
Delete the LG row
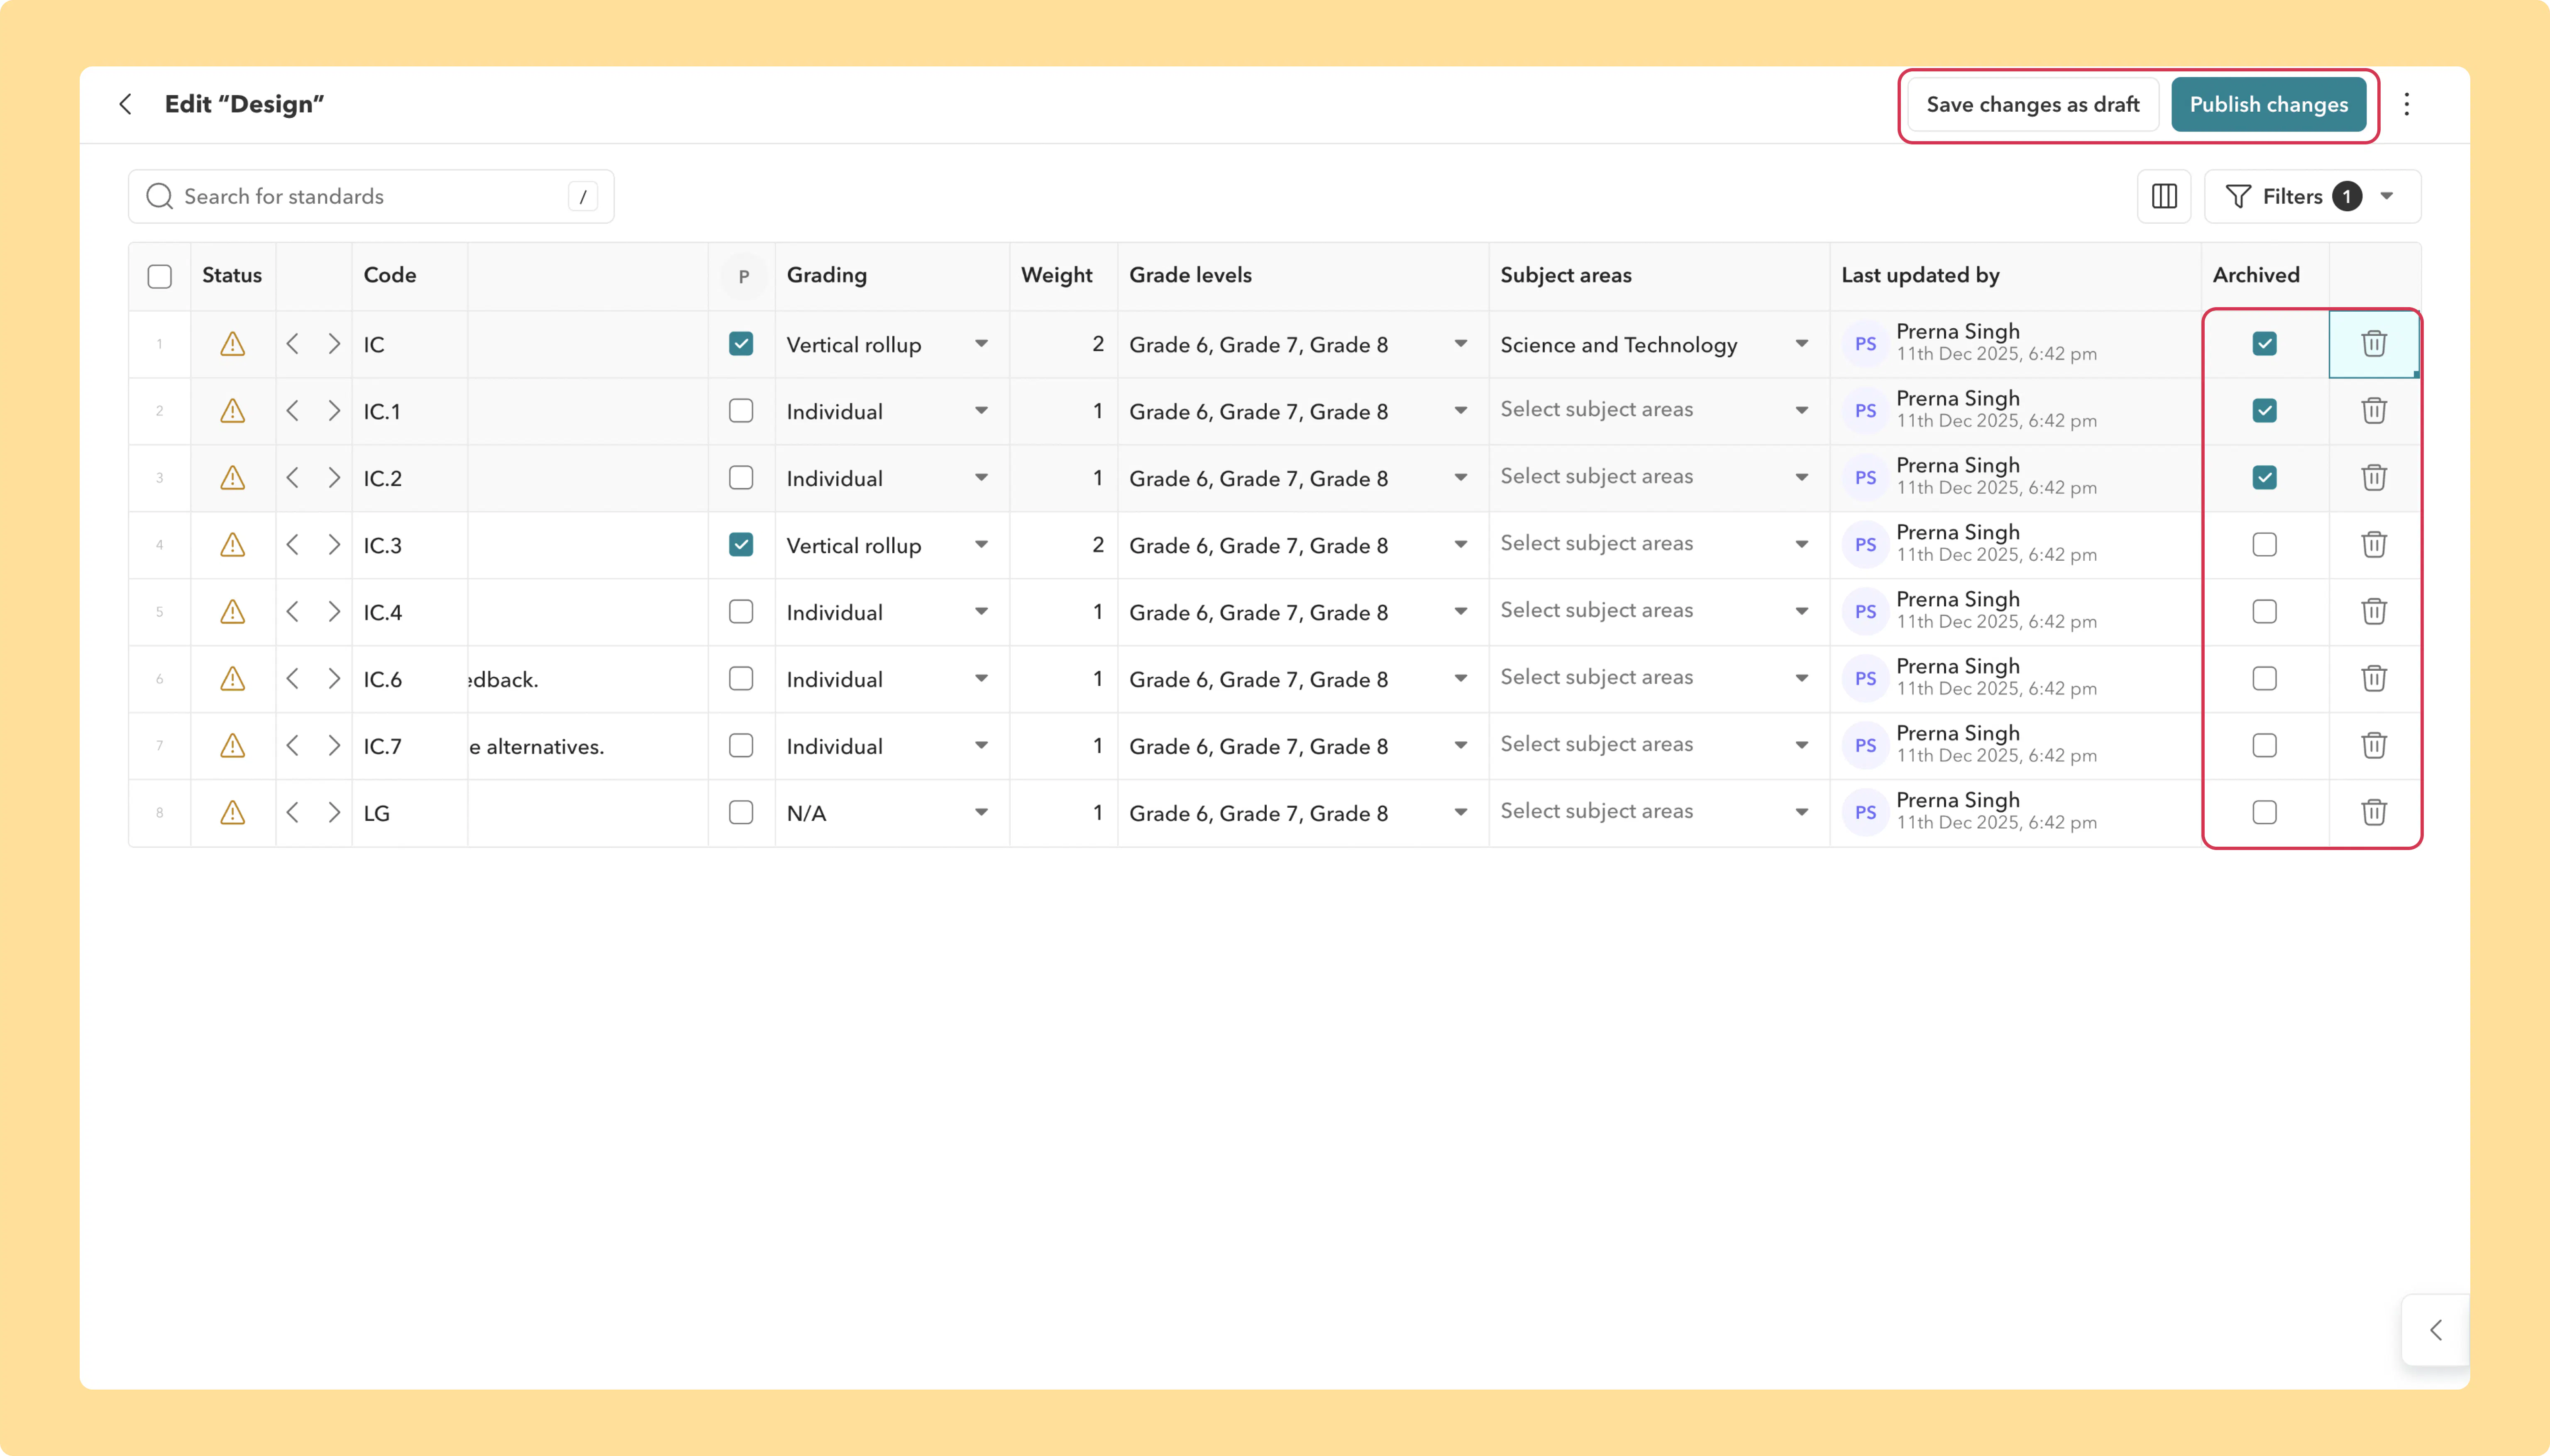pyautogui.click(x=2374, y=813)
